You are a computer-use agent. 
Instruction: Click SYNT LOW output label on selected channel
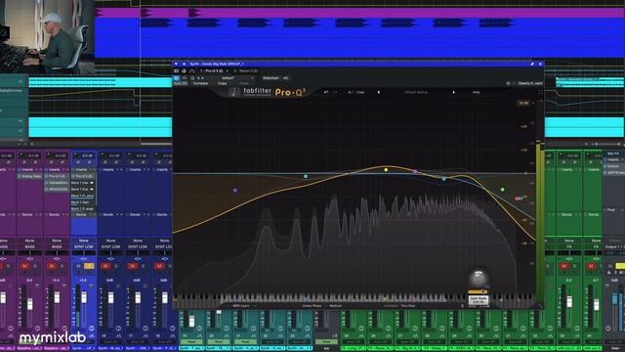[x=84, y=247]
